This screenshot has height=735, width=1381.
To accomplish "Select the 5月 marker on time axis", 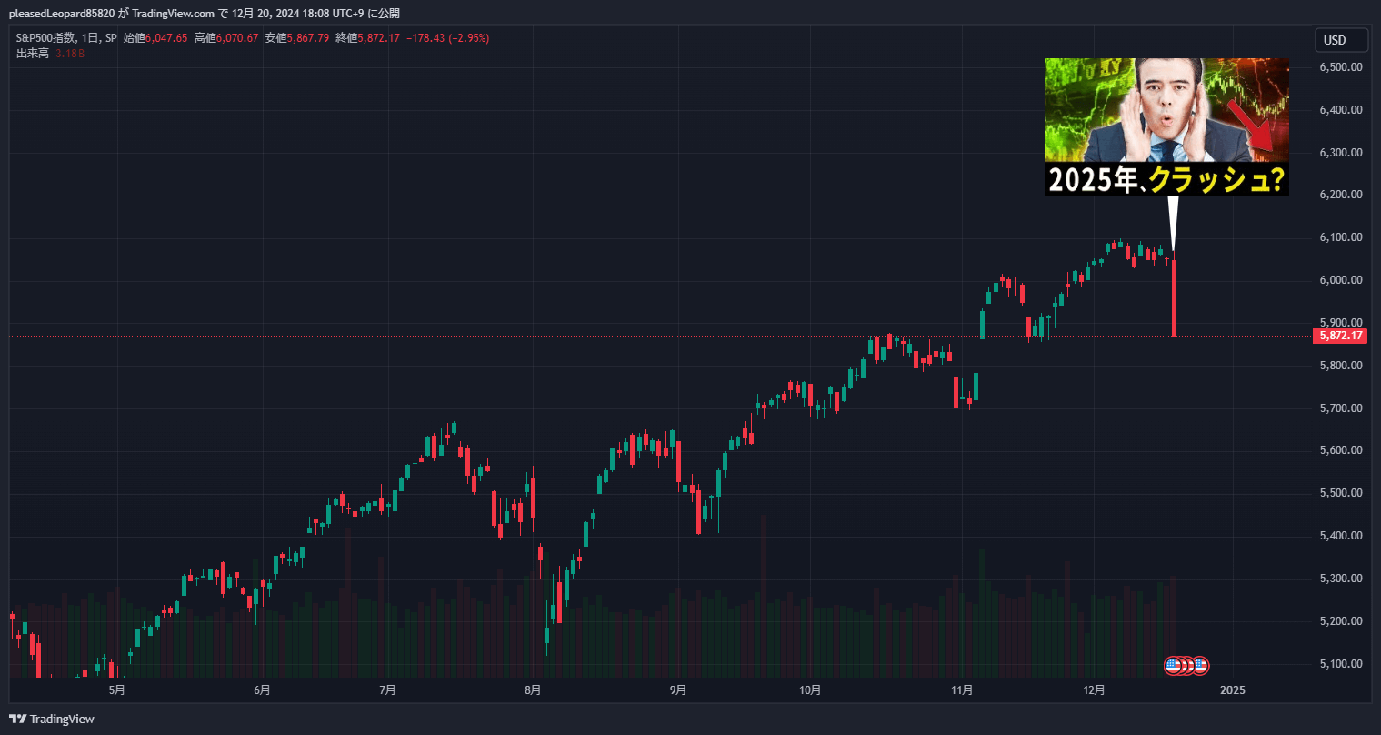I will [x=116, y=690].
